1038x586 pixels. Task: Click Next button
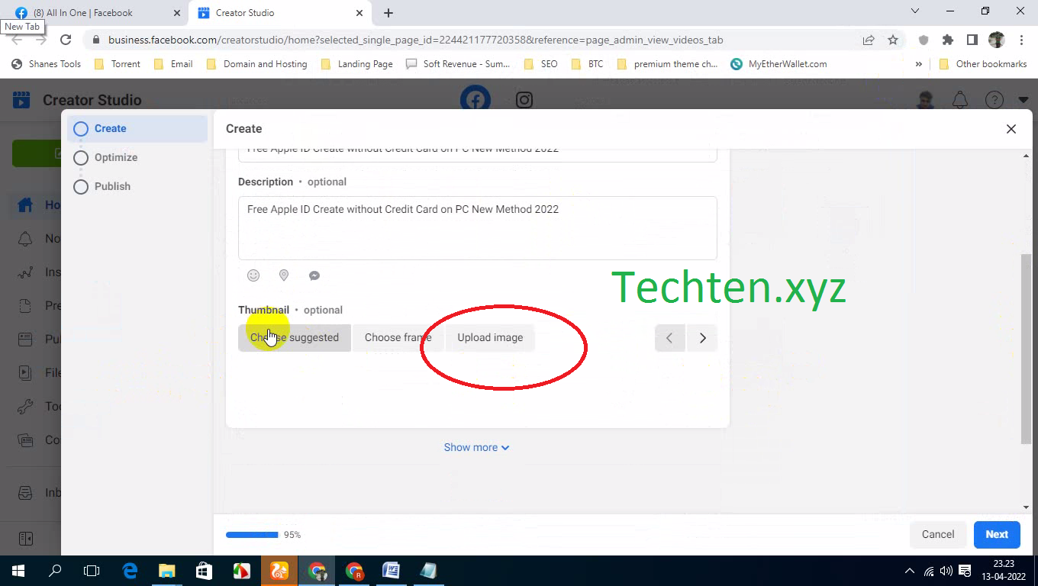point(997,535)
